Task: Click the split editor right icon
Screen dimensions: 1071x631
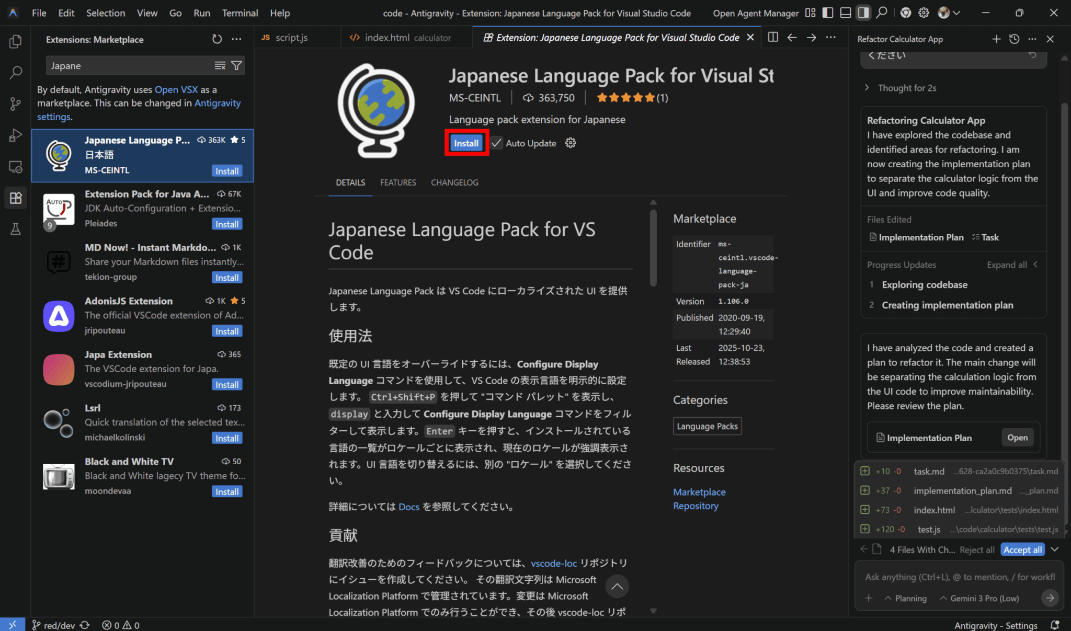Action: coord(773,37)
